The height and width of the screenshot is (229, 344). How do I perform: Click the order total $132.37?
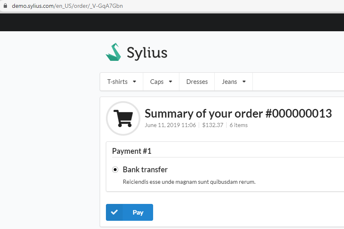[213, 125]
